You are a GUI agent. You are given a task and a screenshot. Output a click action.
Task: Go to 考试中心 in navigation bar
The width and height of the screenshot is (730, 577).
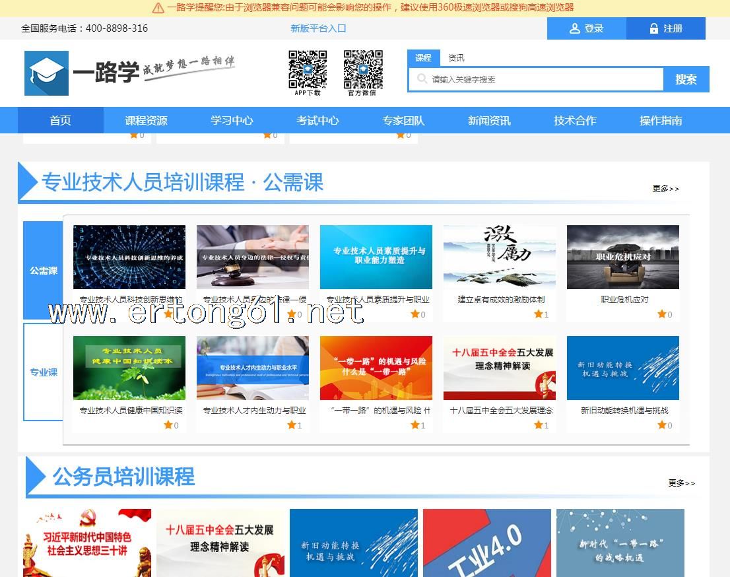[x=317, y=120]
